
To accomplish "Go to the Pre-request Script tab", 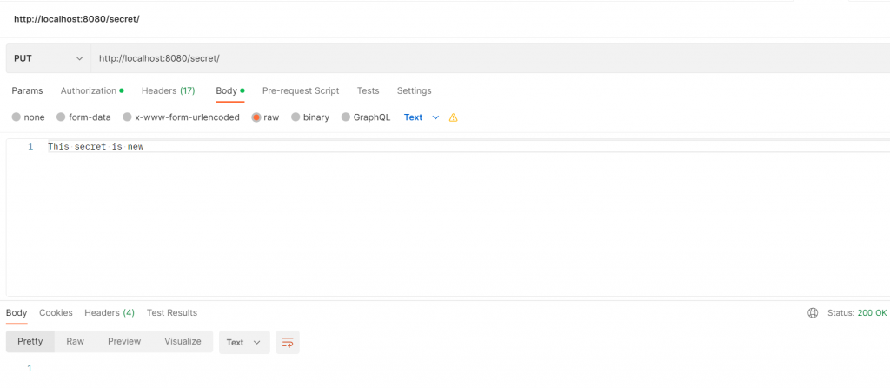I will pos(301,90).
